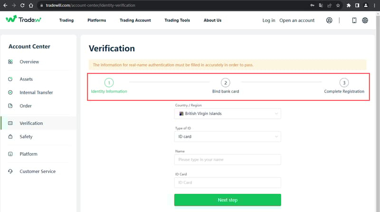This screenshot has height=212, width=380.
Task: Click the Log in link
Action: tap(268, 20)
